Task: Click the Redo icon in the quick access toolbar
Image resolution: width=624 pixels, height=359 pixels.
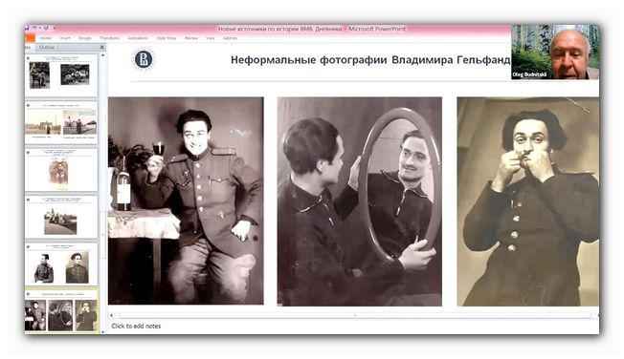Action: (x=46, y=29)
